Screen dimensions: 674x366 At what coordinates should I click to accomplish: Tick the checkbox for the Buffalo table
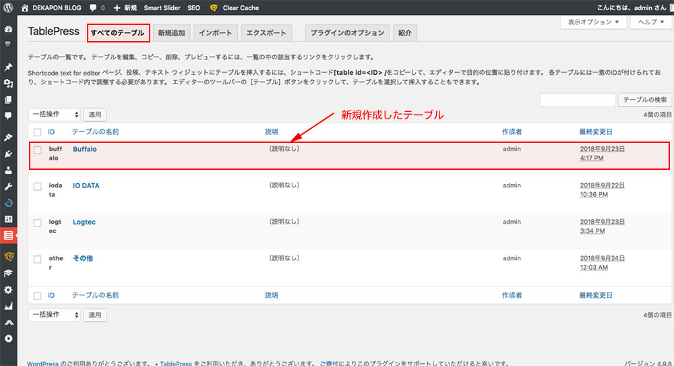click(37, 150)
